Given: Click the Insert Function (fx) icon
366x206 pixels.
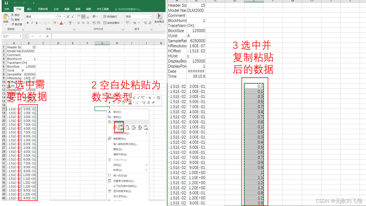Looking at the screenshot, I should [46, 36].
